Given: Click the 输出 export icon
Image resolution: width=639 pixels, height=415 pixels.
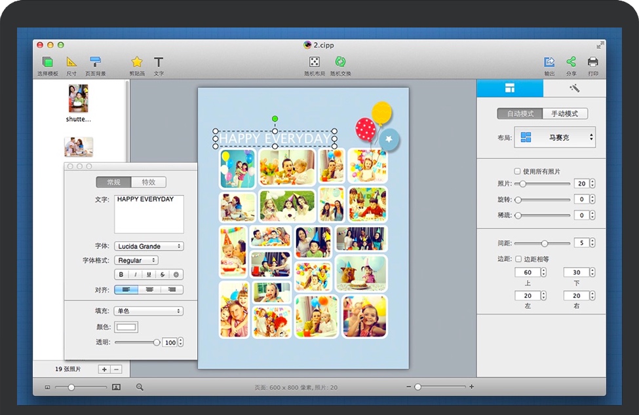Looking at the screenshot, I should (549, 62).
